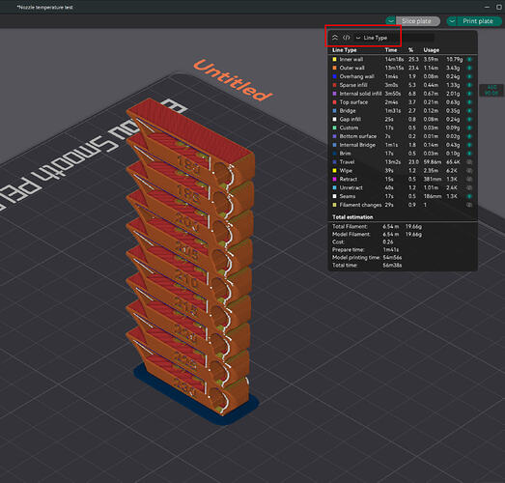This screenshot has width=505, height=483.
Task: Select the Wipe row label
Action: 346,170
